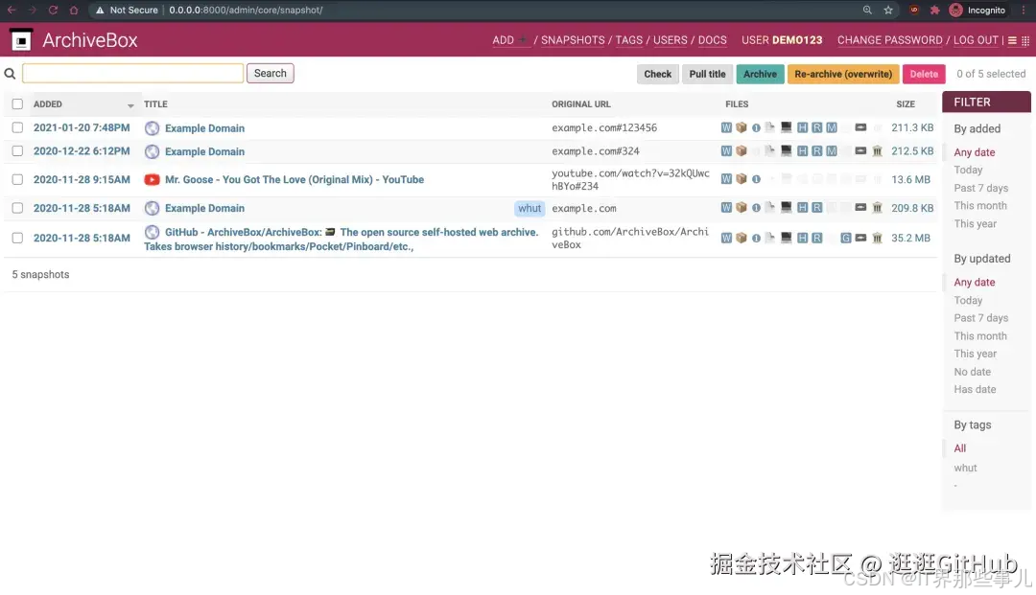Sort by the TITLE column header
This screenshot has width=1036, height=595.
pos(156,104)
